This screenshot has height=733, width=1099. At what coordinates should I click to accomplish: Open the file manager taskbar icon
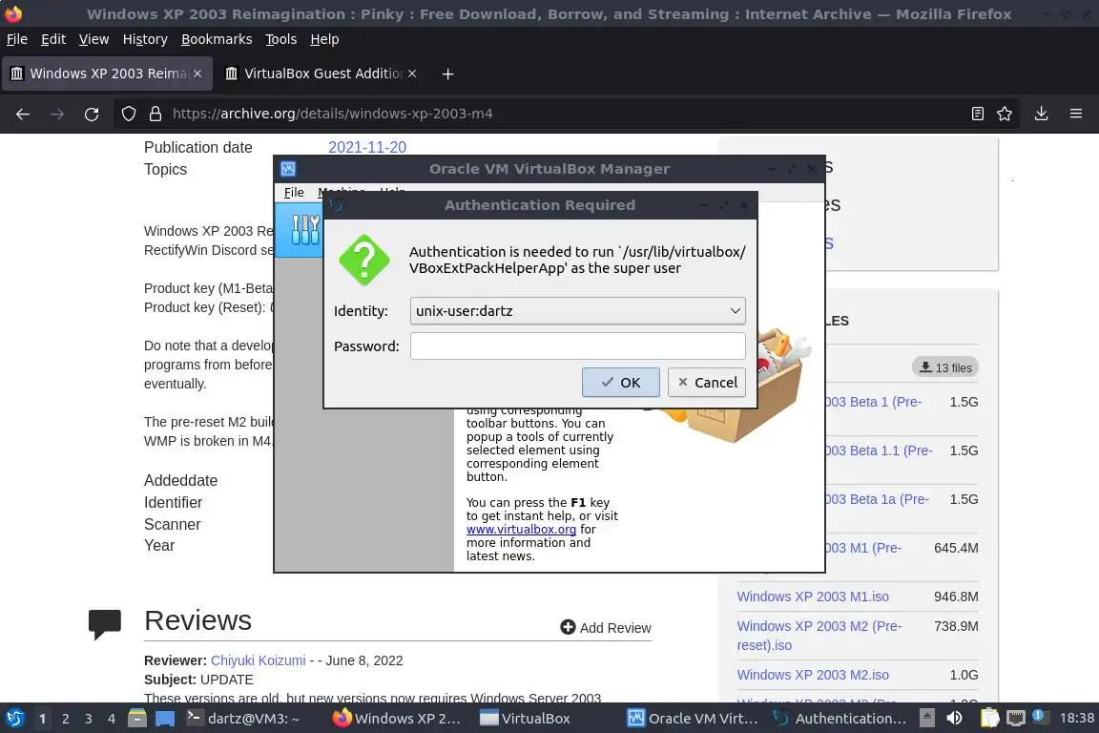(137, 719)
